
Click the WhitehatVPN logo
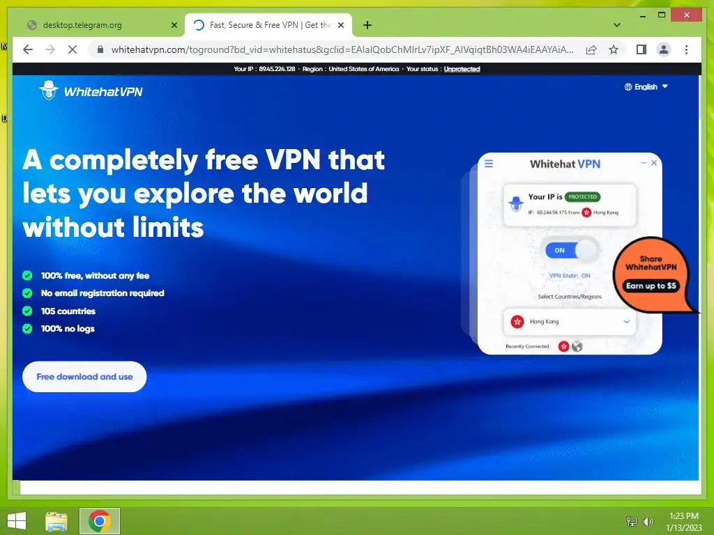point(91,91)
